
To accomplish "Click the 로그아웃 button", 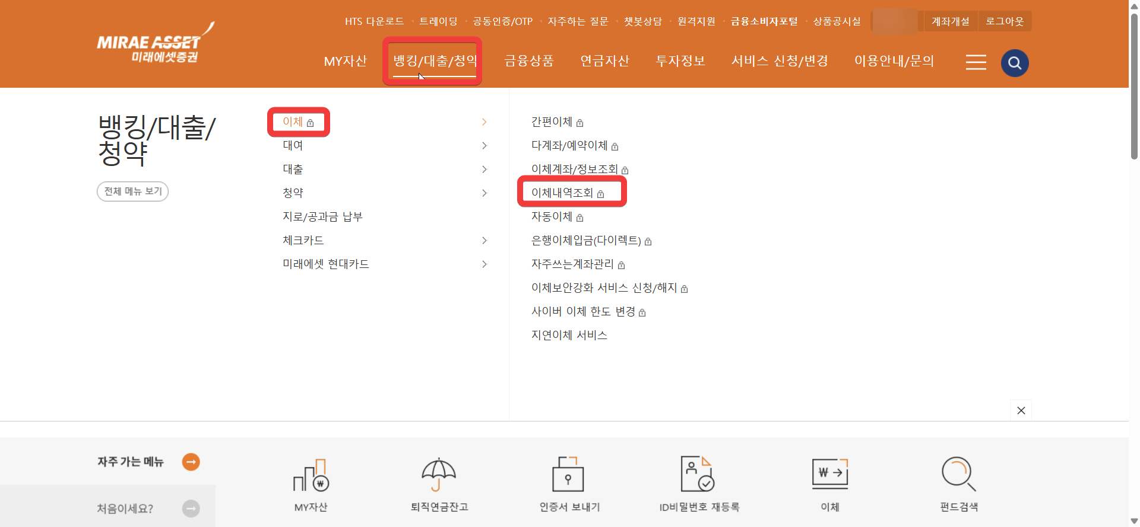I will (x=1005, y=21).
